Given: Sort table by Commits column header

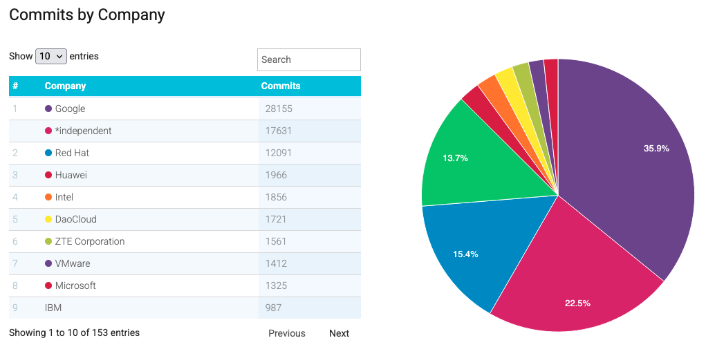Looking at the screenshot, I should coord(281,86).
